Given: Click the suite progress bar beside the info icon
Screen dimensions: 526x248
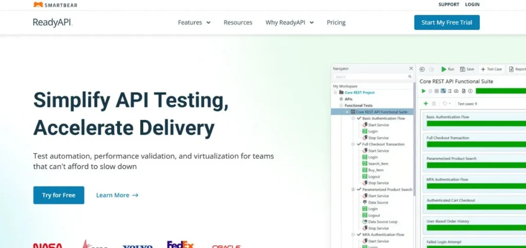Looking at the screenshot, I should 500,91.
